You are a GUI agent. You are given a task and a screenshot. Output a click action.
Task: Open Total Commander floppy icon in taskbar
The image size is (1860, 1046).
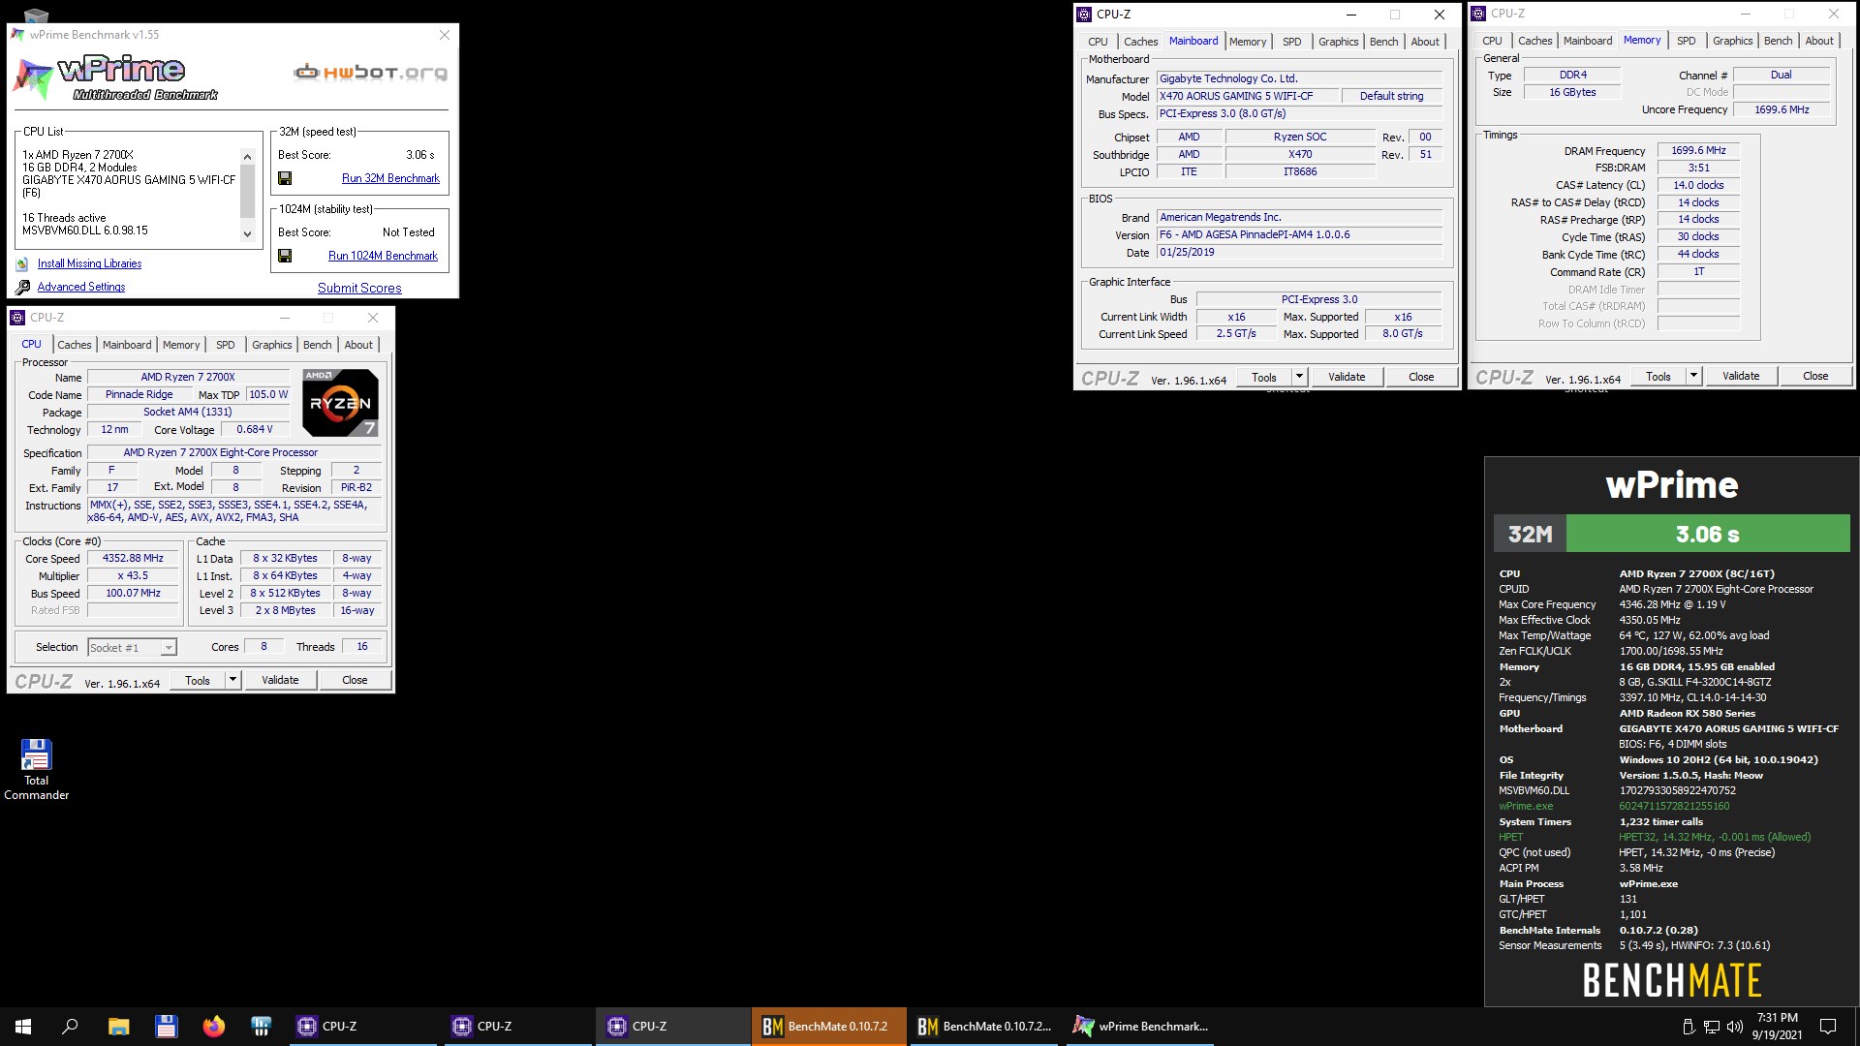click(166, 1027)
